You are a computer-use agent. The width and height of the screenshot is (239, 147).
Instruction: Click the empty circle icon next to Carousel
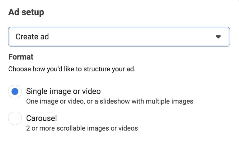pyautogui.click(x=15, y=118)
